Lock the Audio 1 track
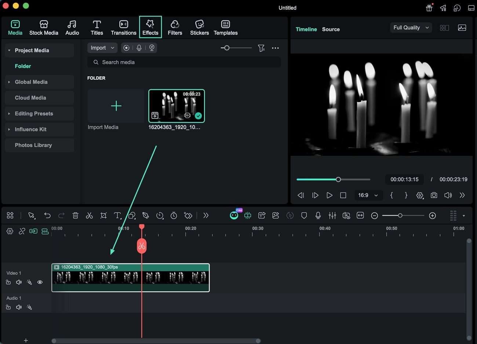This screenshot has width=477, height=344. coord(8,307)
